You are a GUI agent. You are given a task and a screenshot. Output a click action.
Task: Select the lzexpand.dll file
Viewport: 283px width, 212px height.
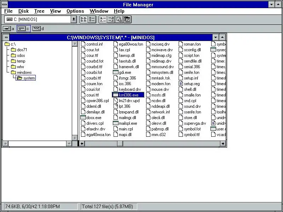(x=126, y=112)
